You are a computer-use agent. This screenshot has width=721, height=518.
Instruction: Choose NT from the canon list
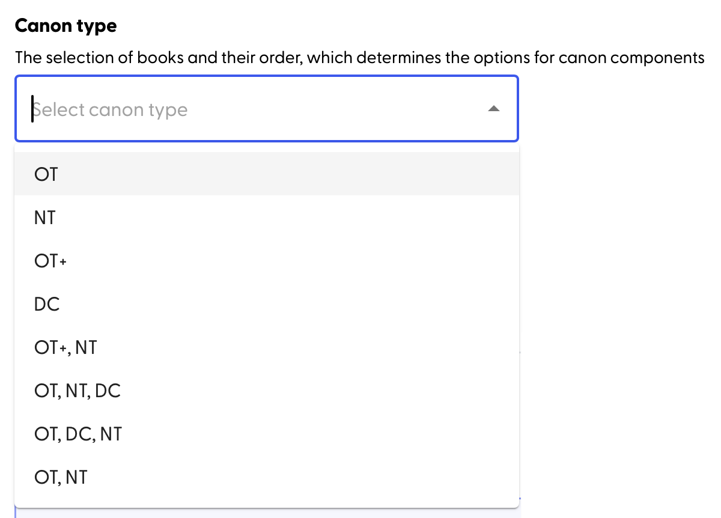pos(45,218)
